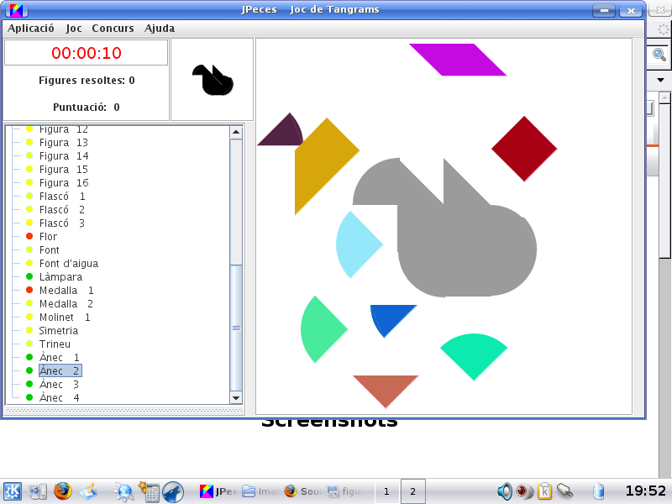
Task: Switch to virtual desktop 1
Action: [386, 491]
